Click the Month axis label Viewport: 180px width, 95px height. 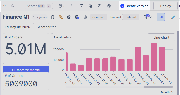[167, 92]
